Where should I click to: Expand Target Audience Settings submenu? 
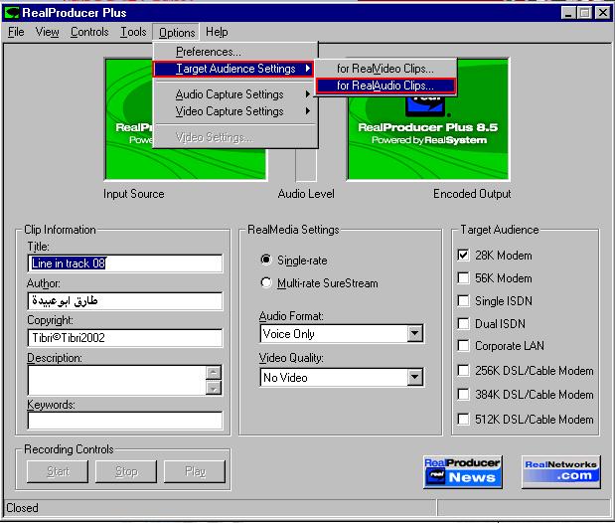tap(233, 69)
